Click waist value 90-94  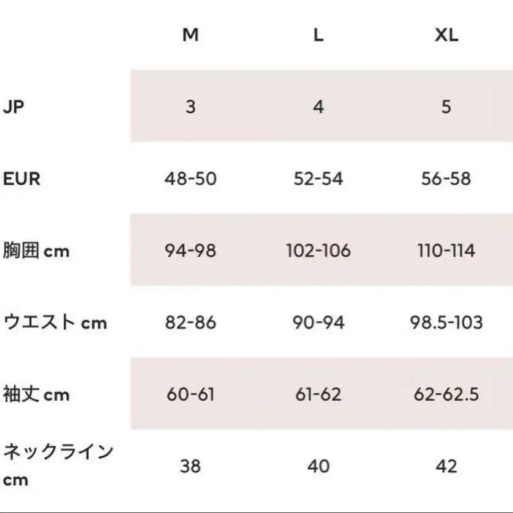tap(319, 323)
